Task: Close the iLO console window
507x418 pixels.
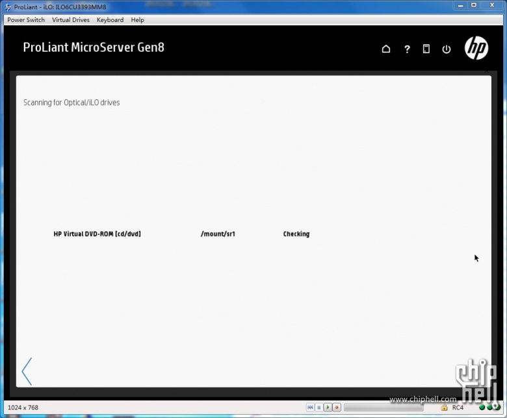Action: coord(492,5)
